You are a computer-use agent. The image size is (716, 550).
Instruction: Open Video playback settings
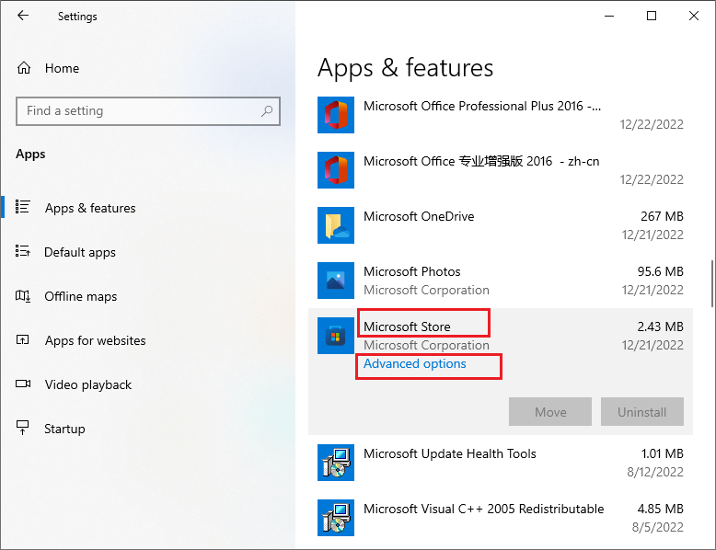(88, 384)
